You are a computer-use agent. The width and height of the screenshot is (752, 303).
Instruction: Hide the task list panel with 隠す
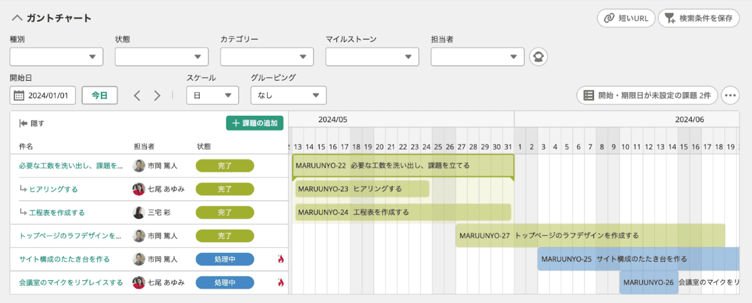32,123
